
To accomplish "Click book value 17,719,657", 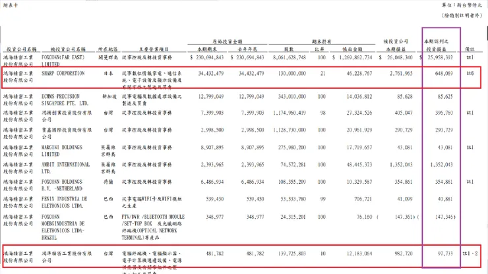I will point(359,147).
